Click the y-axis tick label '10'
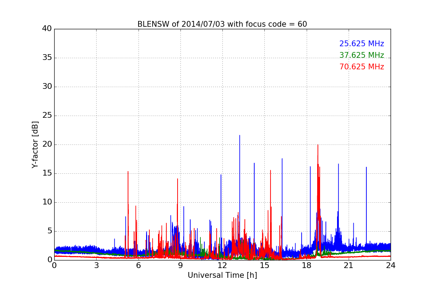434x289 pixels. pyautogui.click(x=47, y=202)
